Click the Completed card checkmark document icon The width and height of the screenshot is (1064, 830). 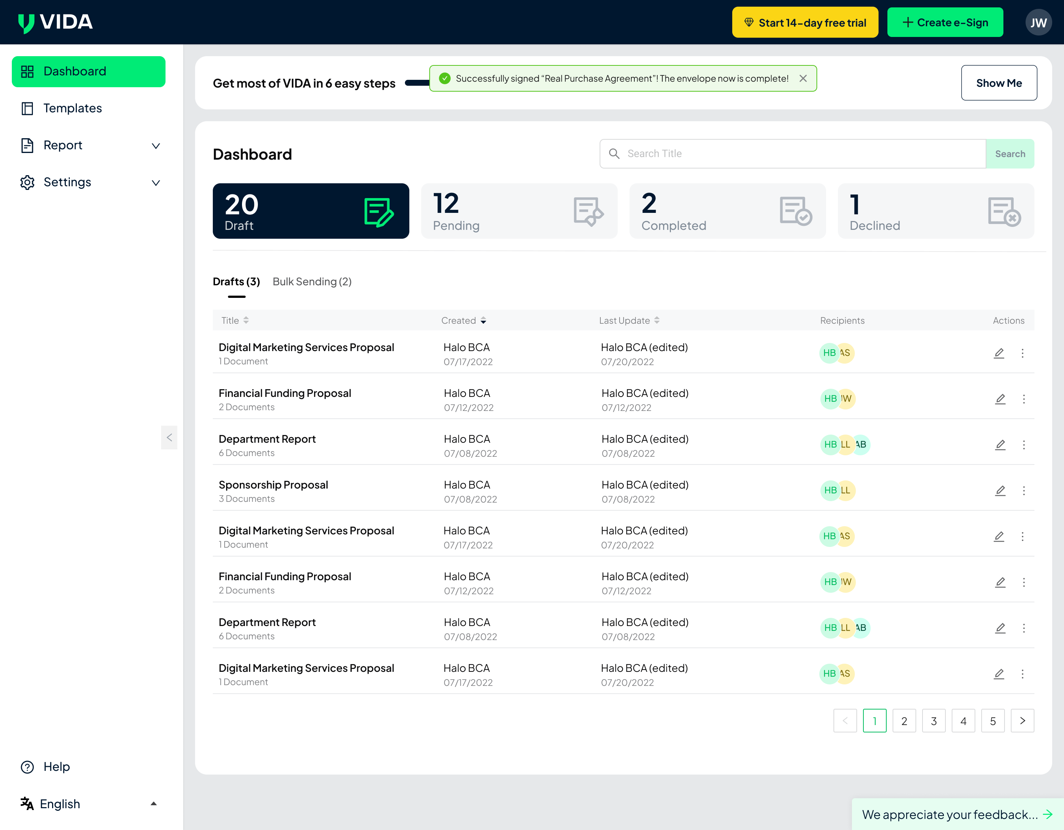(795, 211)
